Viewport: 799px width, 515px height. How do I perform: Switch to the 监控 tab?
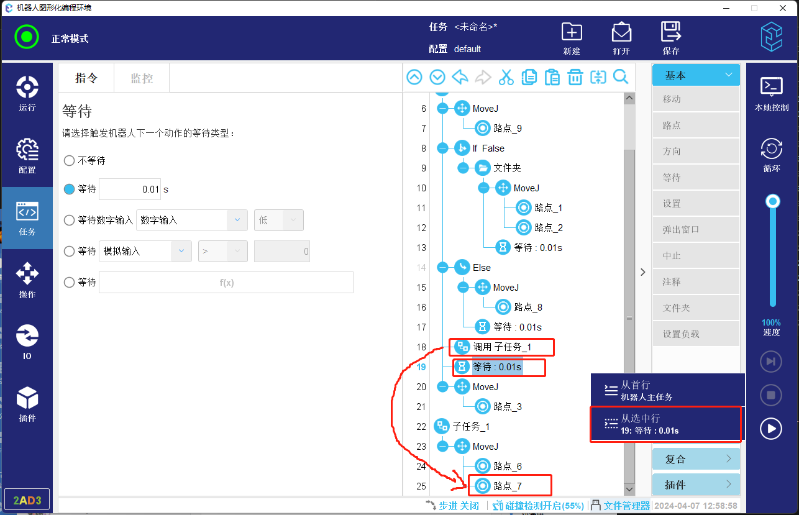(x=142, y=78)
